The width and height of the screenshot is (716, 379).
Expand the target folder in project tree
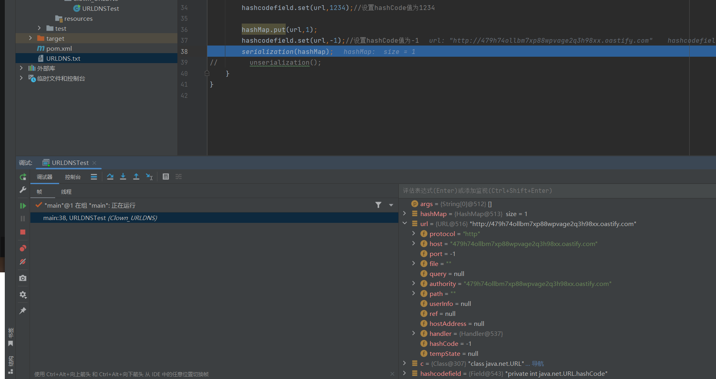30,38
